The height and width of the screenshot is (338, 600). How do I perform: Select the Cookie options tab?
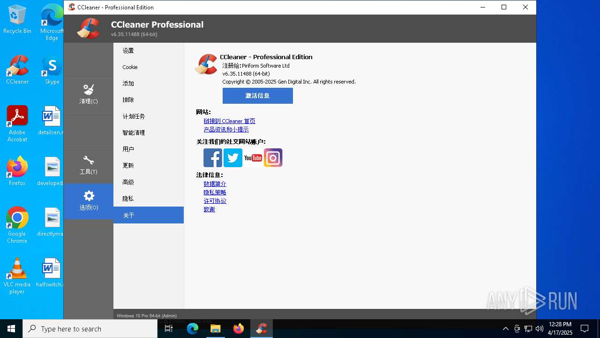click(x=149, y=67)
